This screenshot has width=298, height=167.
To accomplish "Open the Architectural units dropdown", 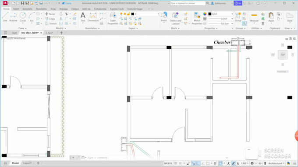I will [x=277, y=163].
